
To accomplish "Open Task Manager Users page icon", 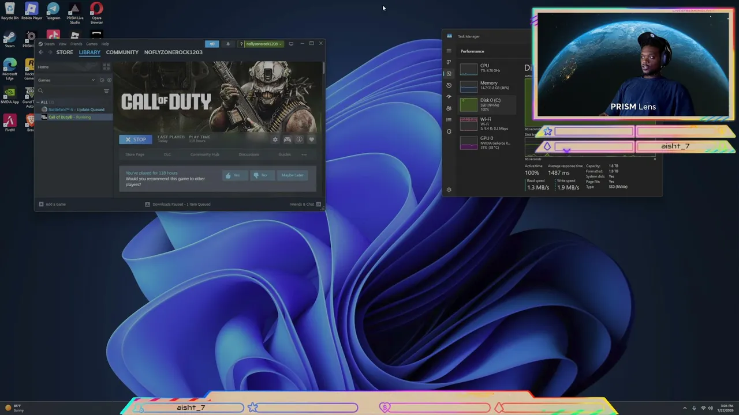I will click(x=449, y=108).
